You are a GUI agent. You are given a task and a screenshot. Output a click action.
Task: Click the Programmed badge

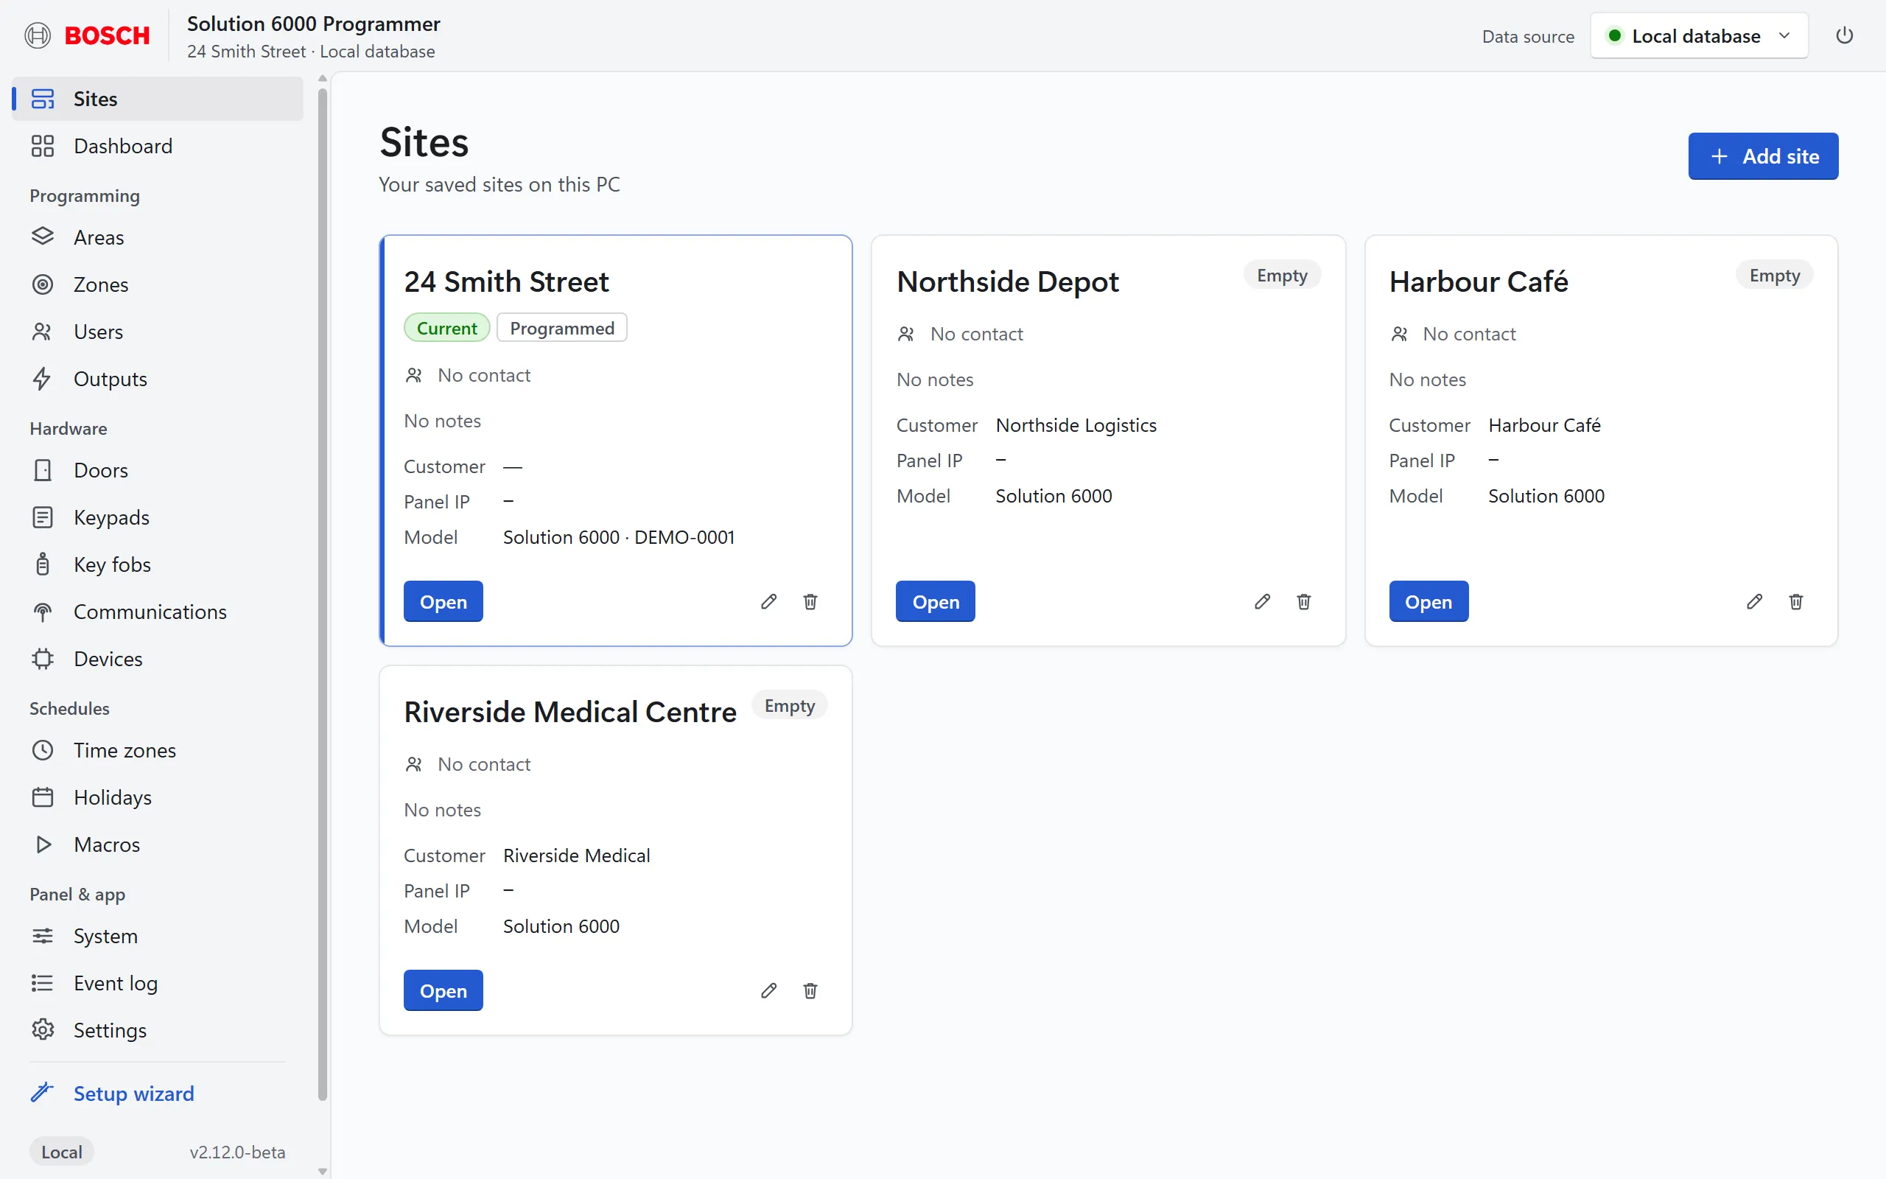[562, 329]
